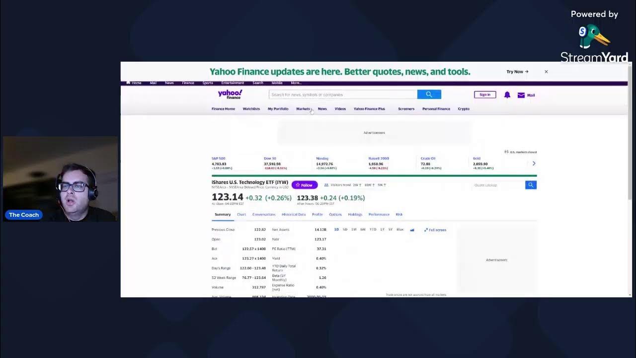Select the Max chart range

[400, 230]
